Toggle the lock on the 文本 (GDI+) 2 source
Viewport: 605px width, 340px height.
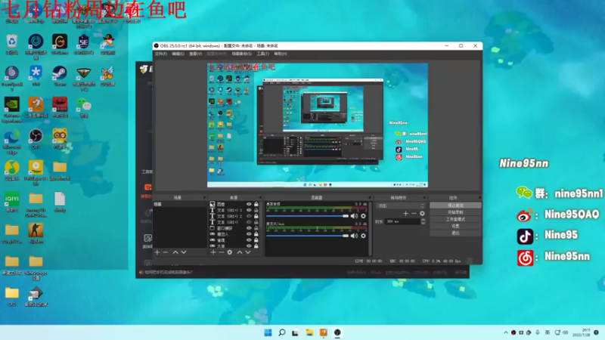click(256, 216)
